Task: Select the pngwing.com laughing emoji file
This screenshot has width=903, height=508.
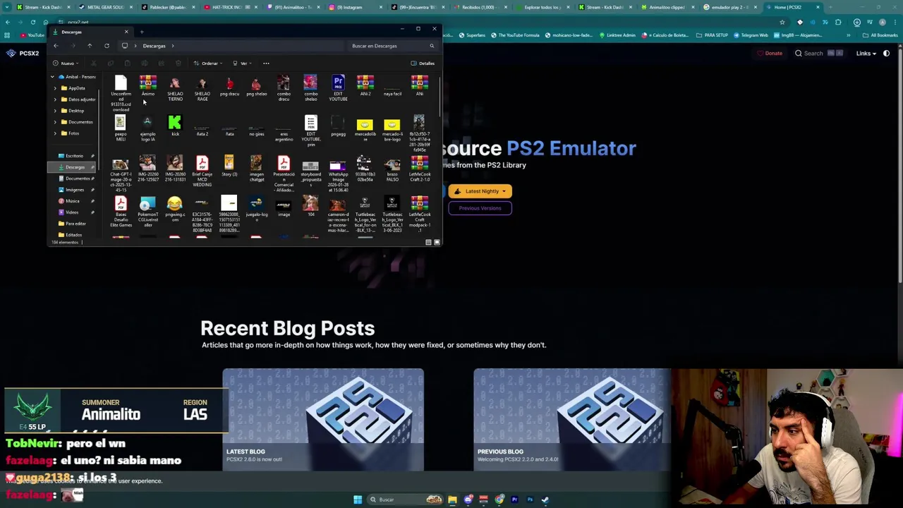Action: pos(175,210)
